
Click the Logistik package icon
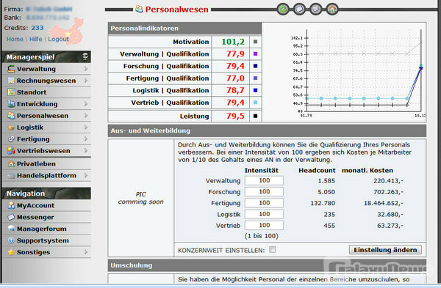11,128
